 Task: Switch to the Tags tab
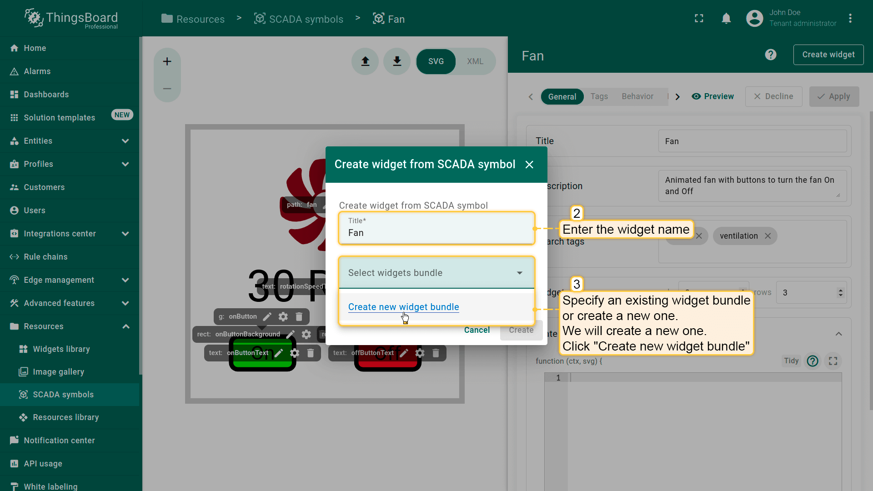599,96
